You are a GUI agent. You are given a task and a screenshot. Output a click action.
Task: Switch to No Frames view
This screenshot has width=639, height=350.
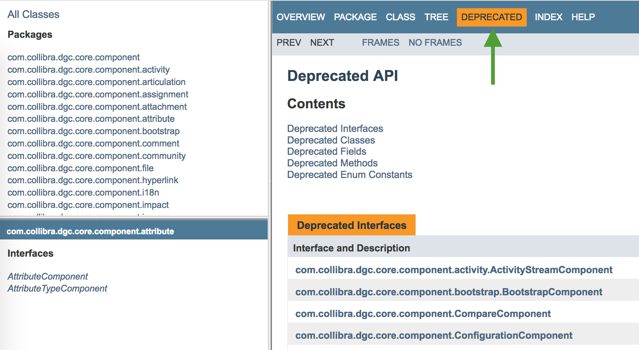coord(435,43)
